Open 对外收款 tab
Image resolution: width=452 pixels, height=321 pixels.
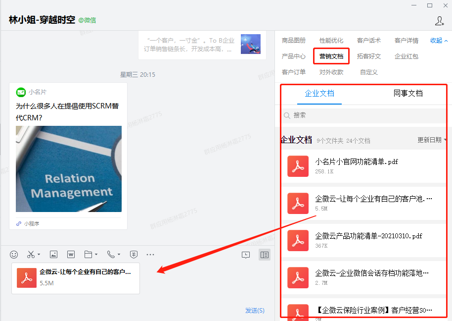[331, 72]
